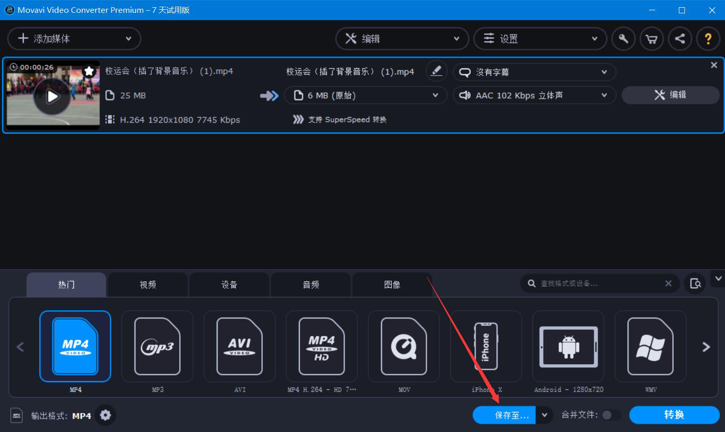Select the MP4 format preset

pos(75,346)
